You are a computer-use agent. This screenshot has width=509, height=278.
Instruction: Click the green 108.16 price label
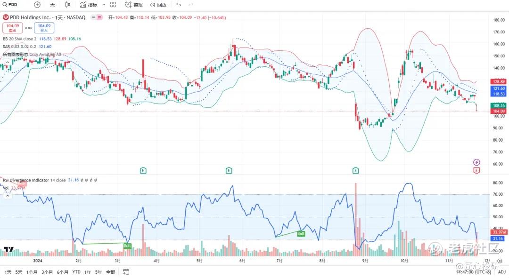tap(498, 106)
